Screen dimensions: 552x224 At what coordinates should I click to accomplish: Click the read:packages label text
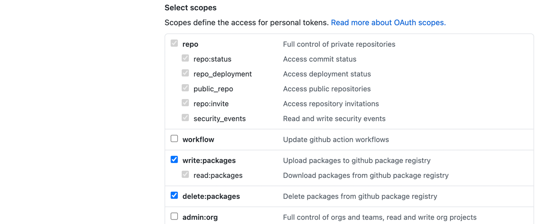pyautogui.click(x=218, y=176)
